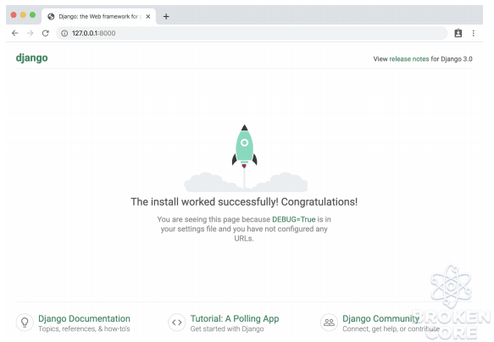
Task: Click the people community icon
Action: 329,323
